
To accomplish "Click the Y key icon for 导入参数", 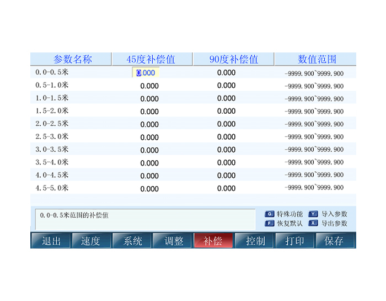I will click(x=313, y=214).
